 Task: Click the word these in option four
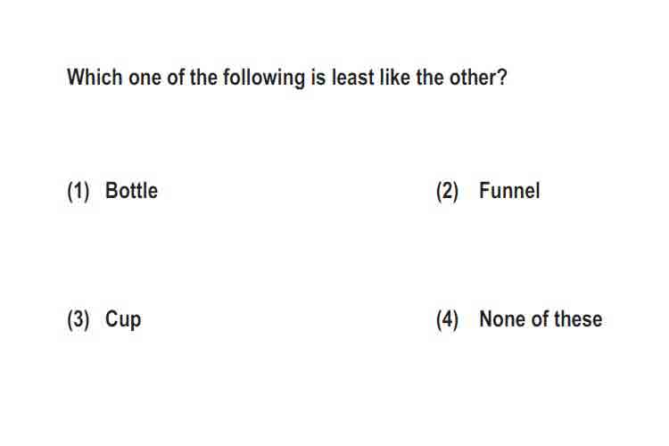[578, 319]
